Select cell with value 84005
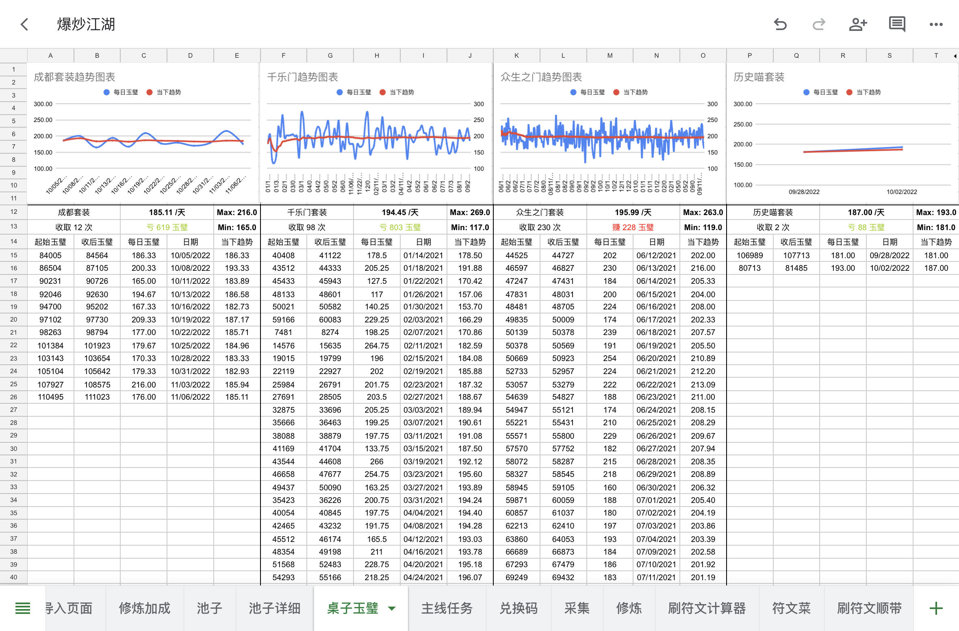Screen dimensions: 959x631 (50, 255)
